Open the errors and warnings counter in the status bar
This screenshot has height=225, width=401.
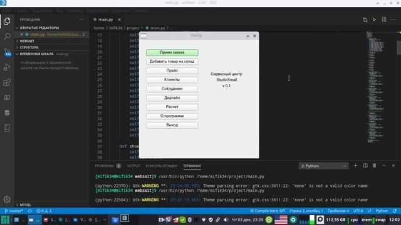[44, 211]
